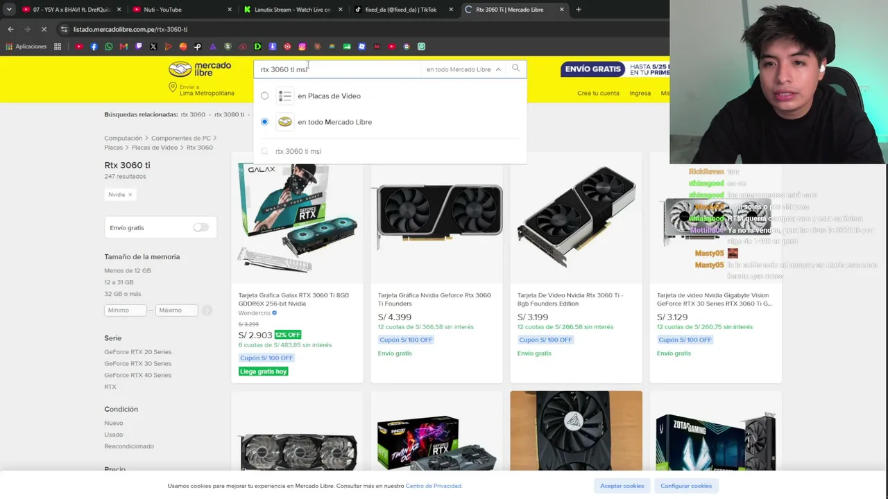Click the tab groups grid icon in bookmarks bar
The width and height of the screenshot is (888, 499).
click(x=58, y=46)
